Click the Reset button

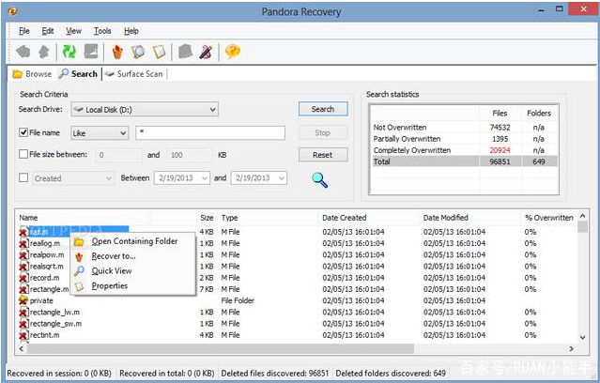click(x=322, y=155)
